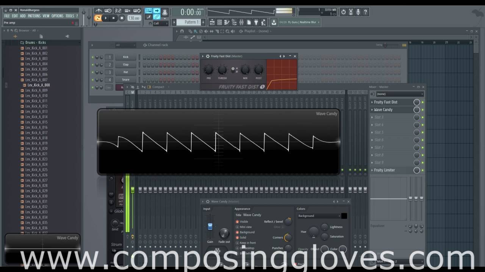Open the channel rack All filter dropdown
This screenshot has width=485, height=272.
[x=126, y=45]
